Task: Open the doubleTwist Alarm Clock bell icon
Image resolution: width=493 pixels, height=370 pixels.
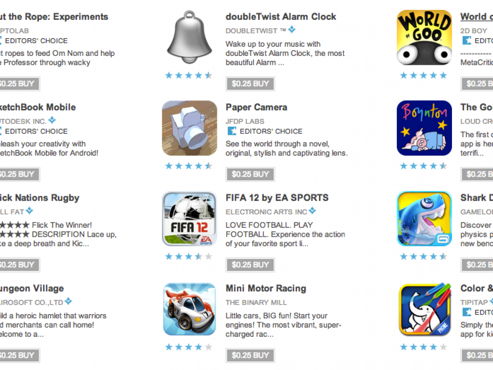Action: 189,37
